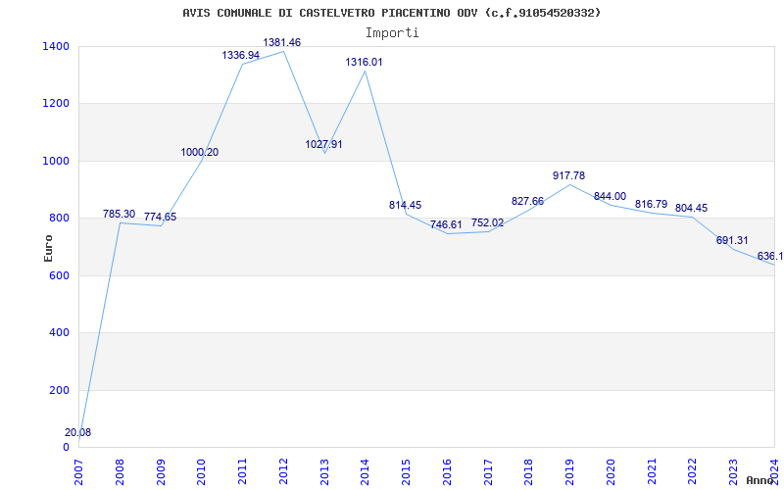Select the 1000.20 data label

pyautogui.click(x=200, y=153)
